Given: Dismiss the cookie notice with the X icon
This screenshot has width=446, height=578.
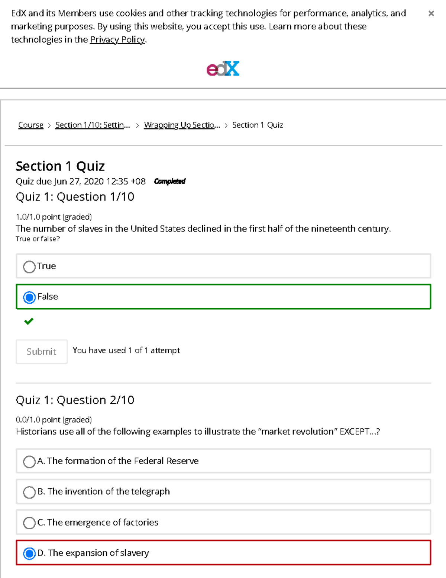Looking at the screenshot, I should click(432, 13).
